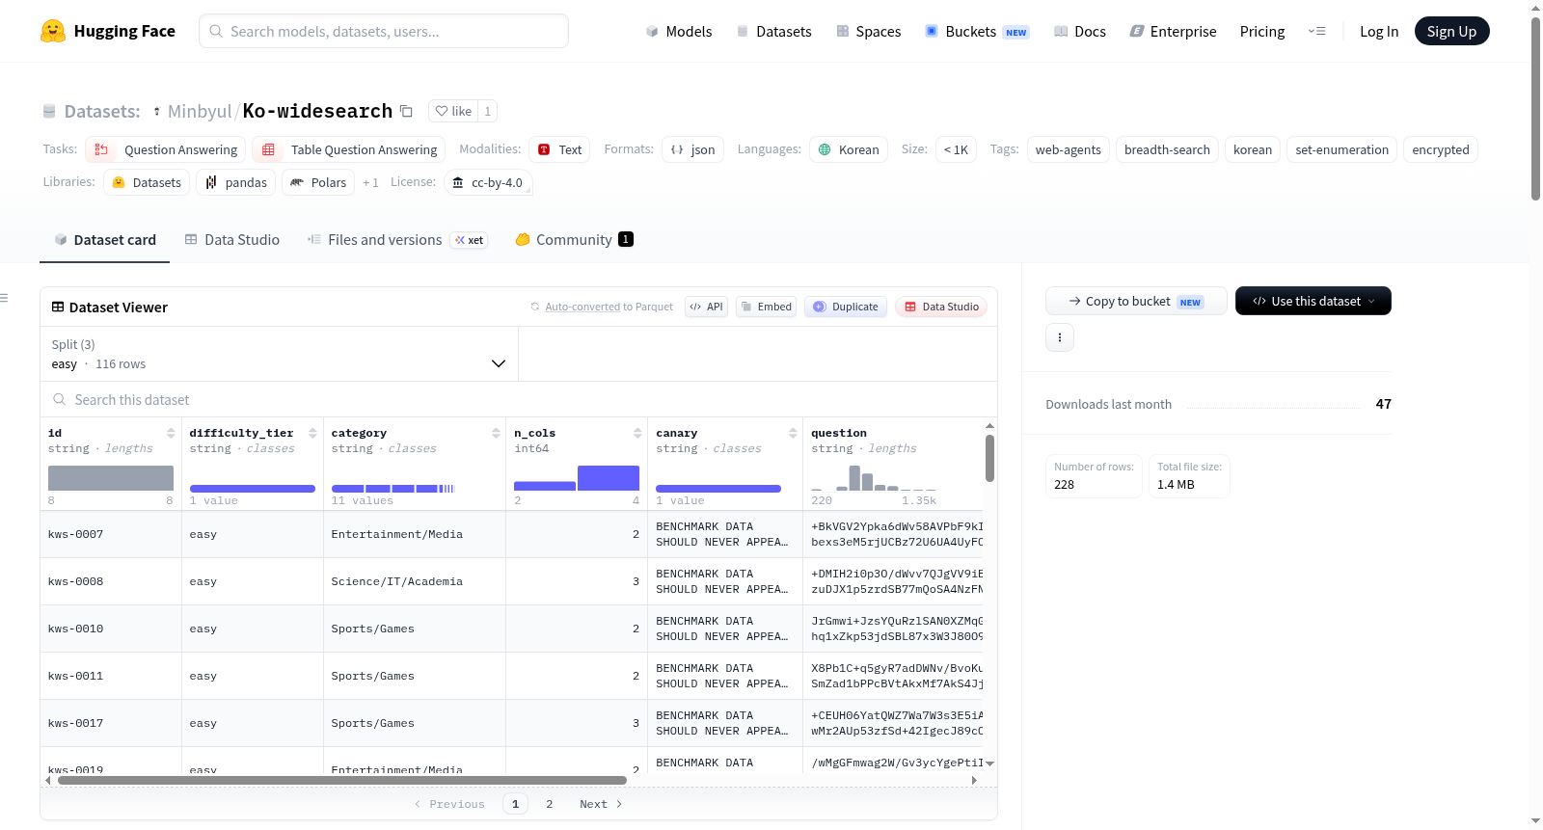Image resolution: width=1543 pixels, height=830 pixels.
Task: Click the table horizontal scrollbar
Action: pyautogui.click(x=342, y=780)
